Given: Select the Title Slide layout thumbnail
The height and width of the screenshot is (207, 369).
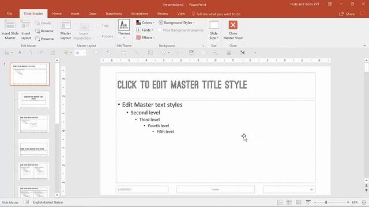Looking at the screenshot, I should click(33, 100).
